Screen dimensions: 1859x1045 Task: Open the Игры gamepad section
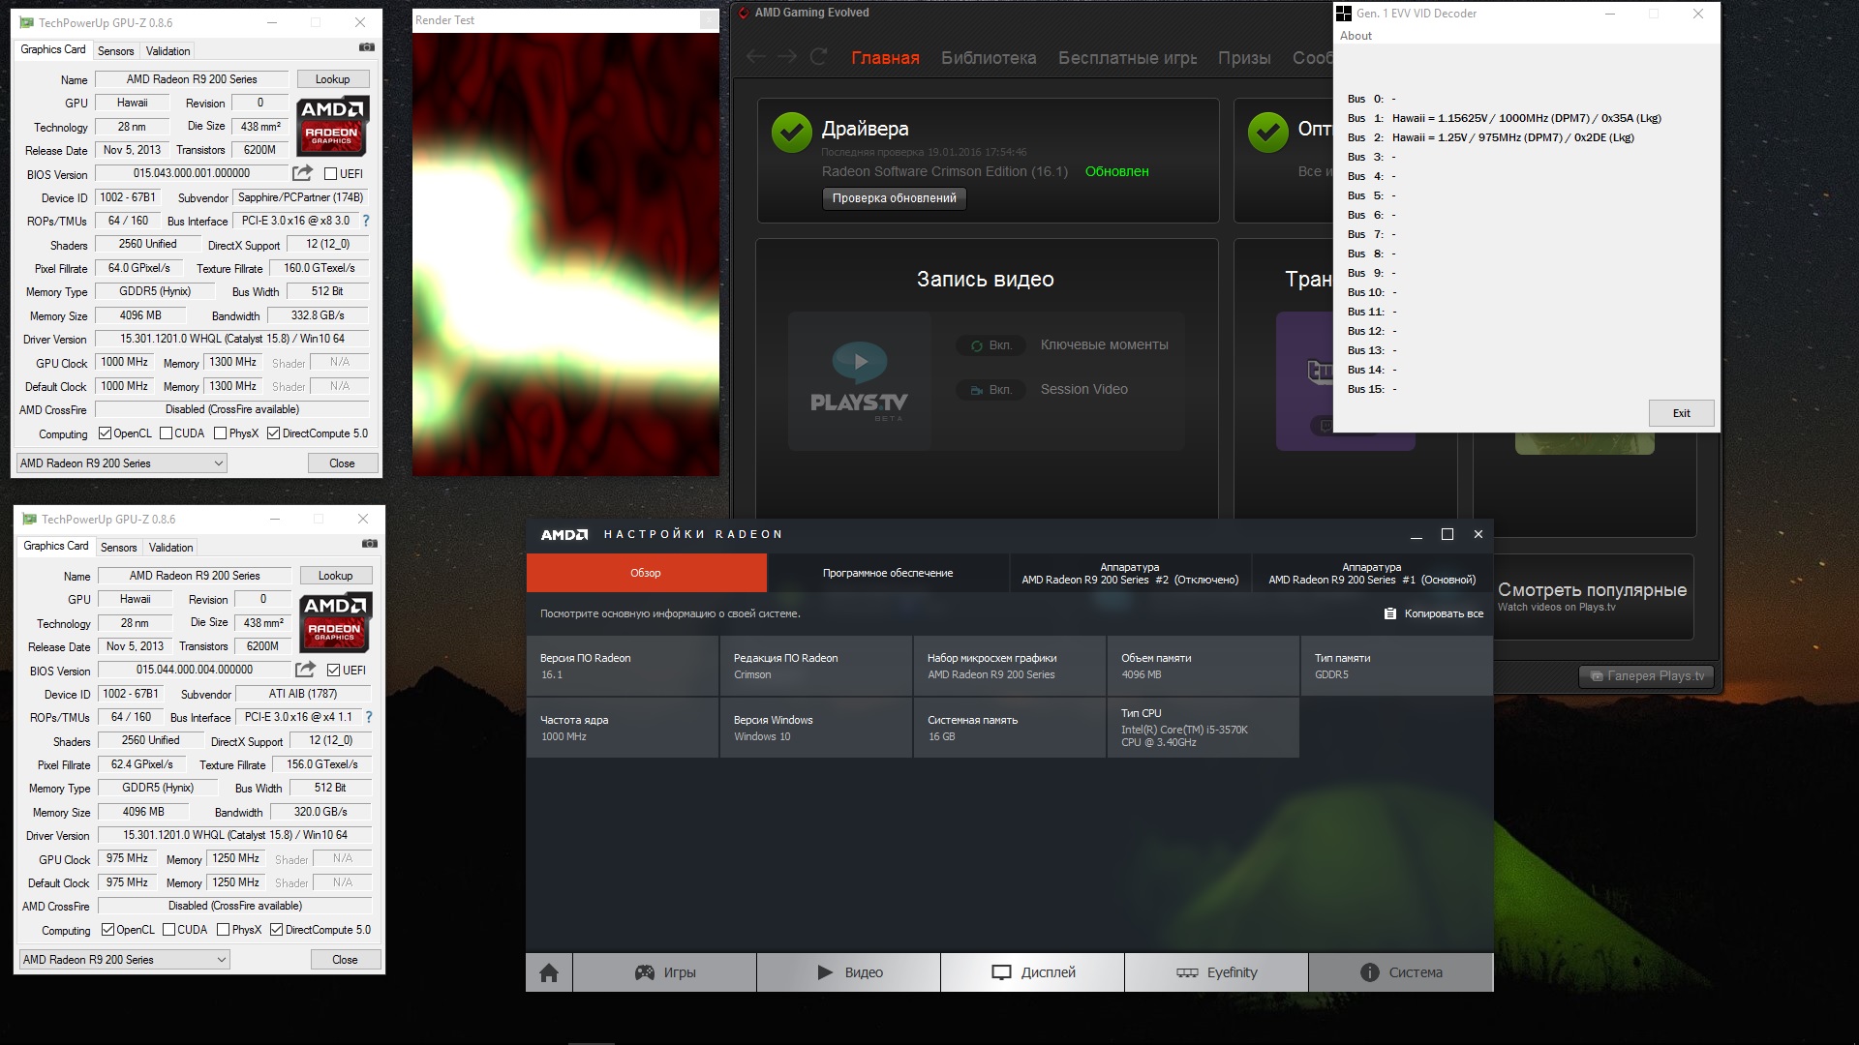pyautogui.click(x=664, y=972)
